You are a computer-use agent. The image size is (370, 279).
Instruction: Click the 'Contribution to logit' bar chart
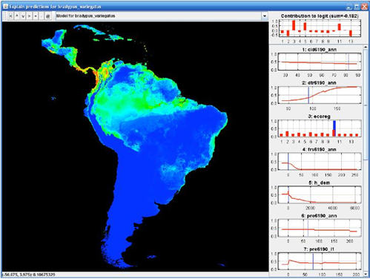point(320,28)
